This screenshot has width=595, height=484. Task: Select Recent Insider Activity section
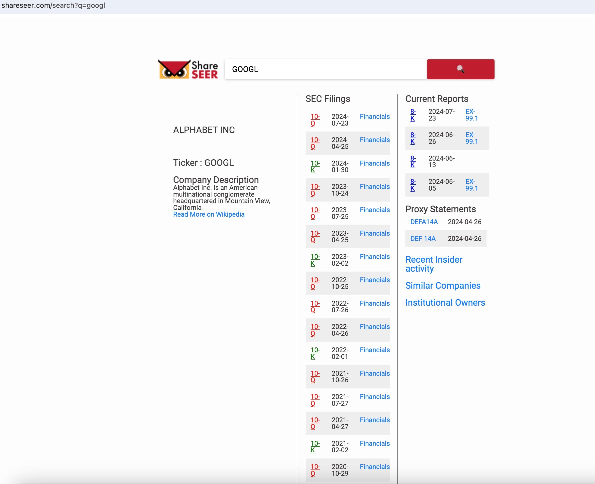click(x=434, y=264)
